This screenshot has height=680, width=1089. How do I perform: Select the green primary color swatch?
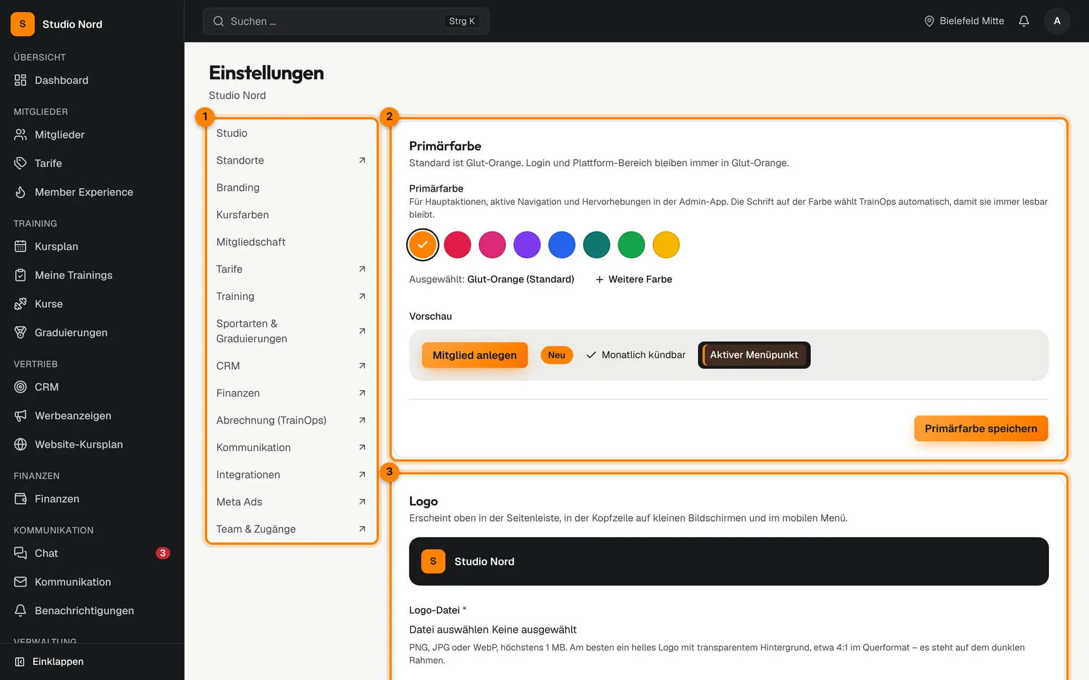[x=631, y=245]
